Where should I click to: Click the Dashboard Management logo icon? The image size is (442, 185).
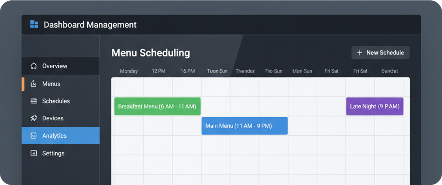34,24
